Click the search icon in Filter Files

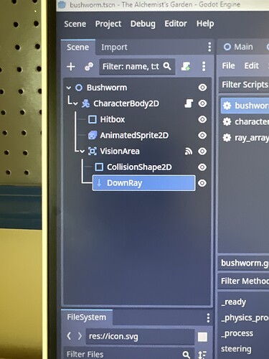point(187,355)
